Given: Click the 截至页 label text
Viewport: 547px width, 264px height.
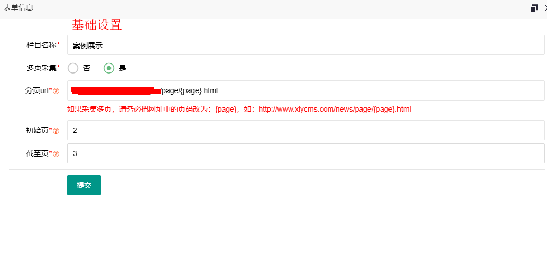Looking at the screenshot, I should point(37,153).
